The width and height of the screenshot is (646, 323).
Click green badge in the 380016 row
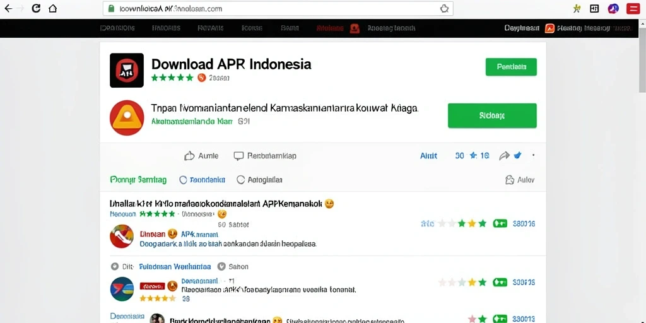tap(500, 224)
